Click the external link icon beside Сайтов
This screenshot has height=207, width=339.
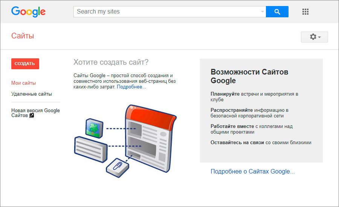click(x=32, y=116)
